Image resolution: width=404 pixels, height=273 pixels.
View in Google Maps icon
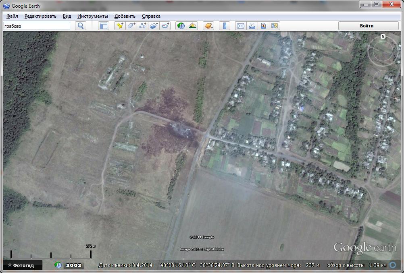275,26
